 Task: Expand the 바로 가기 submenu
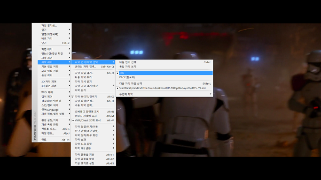pos(54,38)
